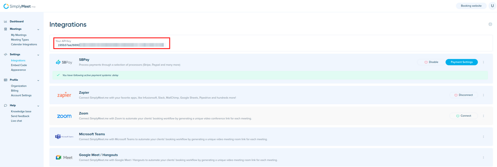Screen dimensions: 497x167
Task: Click the Zoom logo
Action: [x=64, y=116]
